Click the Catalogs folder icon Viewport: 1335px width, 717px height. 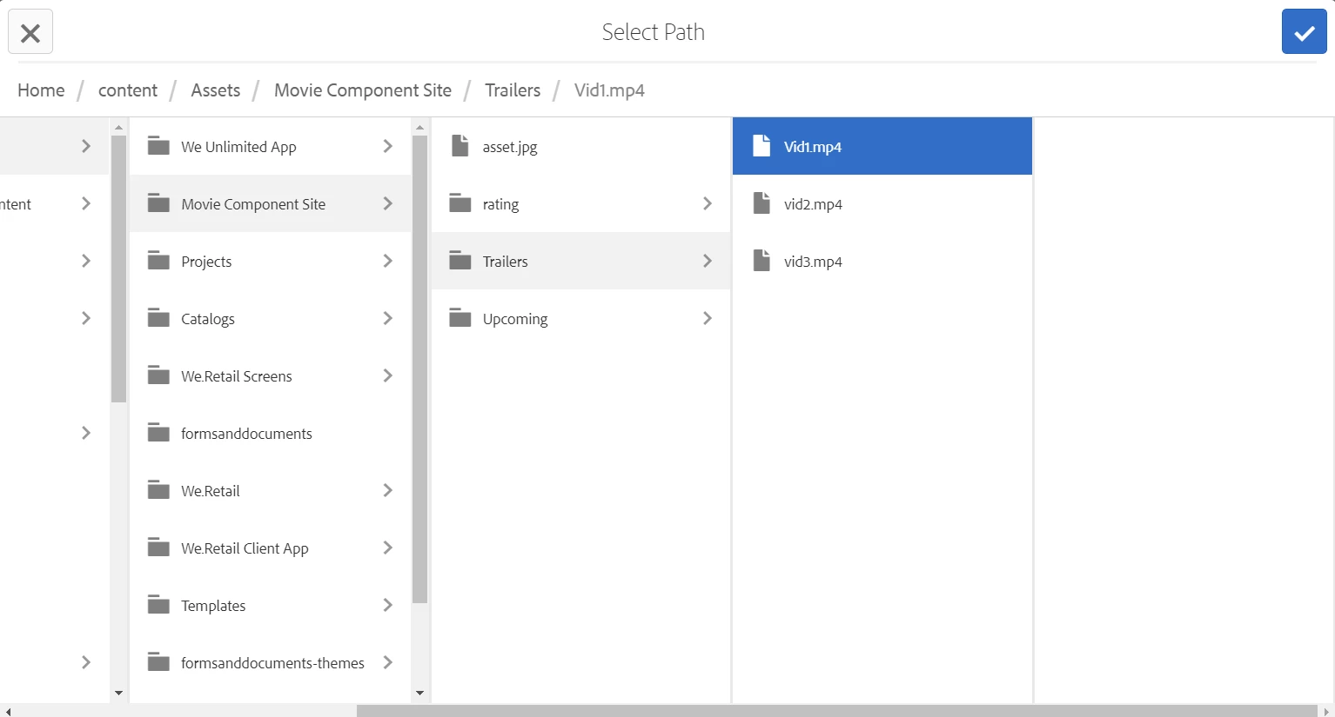158,318
